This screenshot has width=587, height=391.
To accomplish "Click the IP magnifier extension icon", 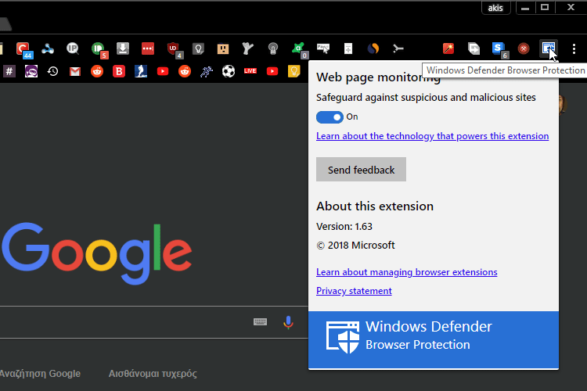I will 73,48.
